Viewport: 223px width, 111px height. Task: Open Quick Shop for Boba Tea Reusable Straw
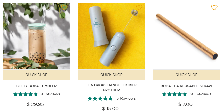pyautogui.click(x=186, y=75)
